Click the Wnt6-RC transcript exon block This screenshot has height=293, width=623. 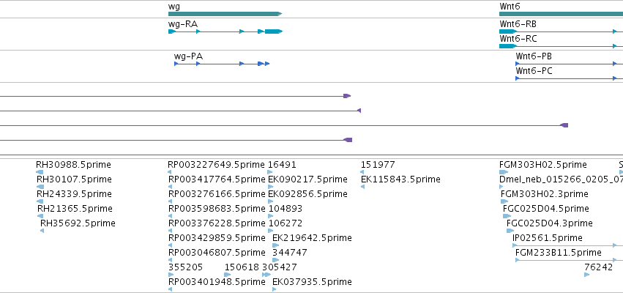tap(508, 46)
